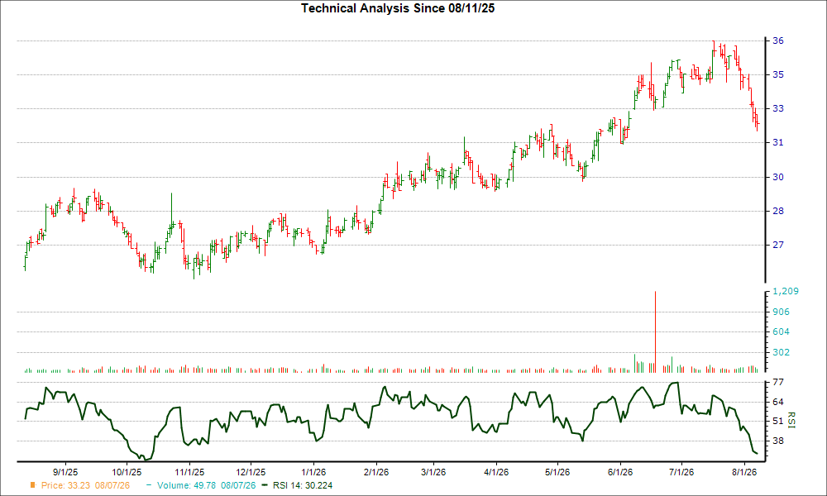
Task: Click the 'RSI 14: 30.224' legend text
Action: click(303, 485)
